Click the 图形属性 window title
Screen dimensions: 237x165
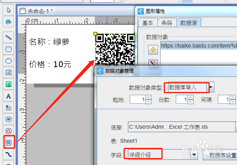[x=155, y=11]
